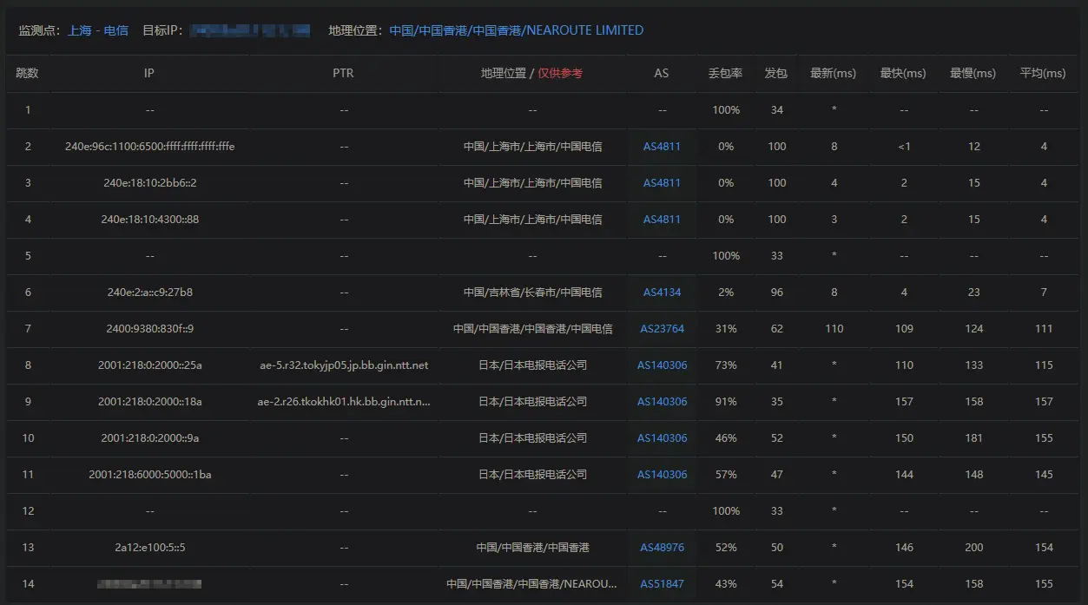Click the AS23764 link
Screen dimensions: 1088x605
(x=662, y=329)
